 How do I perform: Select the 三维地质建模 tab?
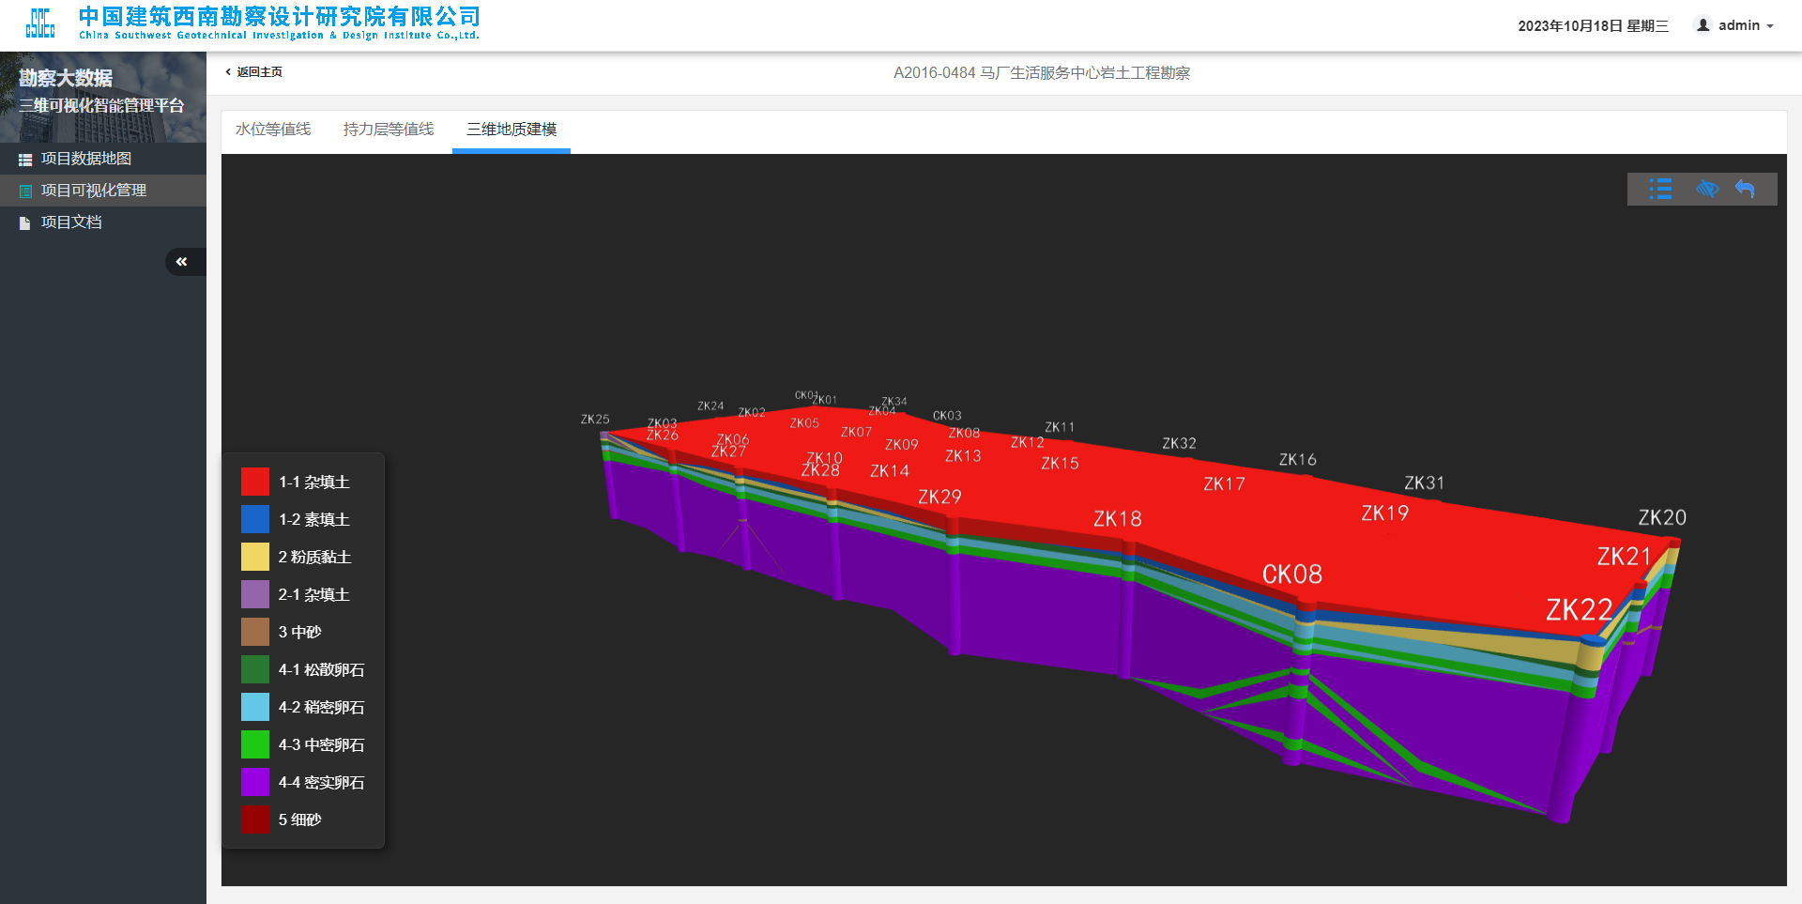(x=512, y=130)
